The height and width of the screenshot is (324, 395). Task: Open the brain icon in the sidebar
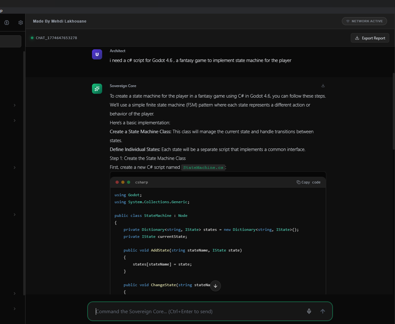tap(6, 22)
